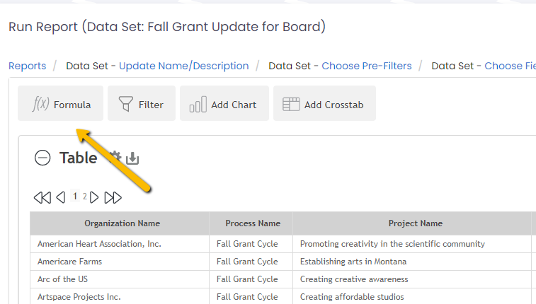Open the Formula f(x) button
Image resolution: width=536 pixels, height=304 pixels.
(x=60, y=103)
